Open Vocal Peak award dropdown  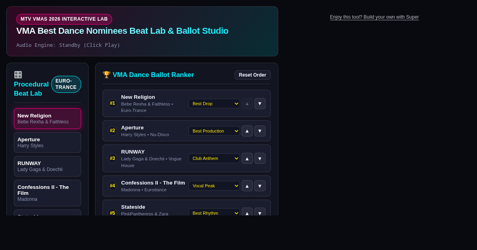coord(214,186)
